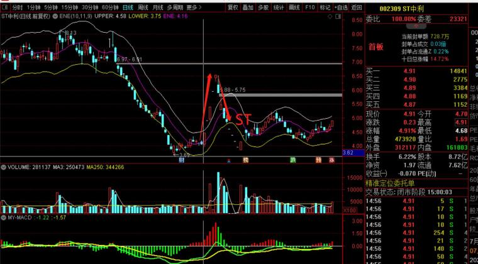Click the 榜 marker below the candlesticks
Screen dimensions: 478x264
[245, 160]
